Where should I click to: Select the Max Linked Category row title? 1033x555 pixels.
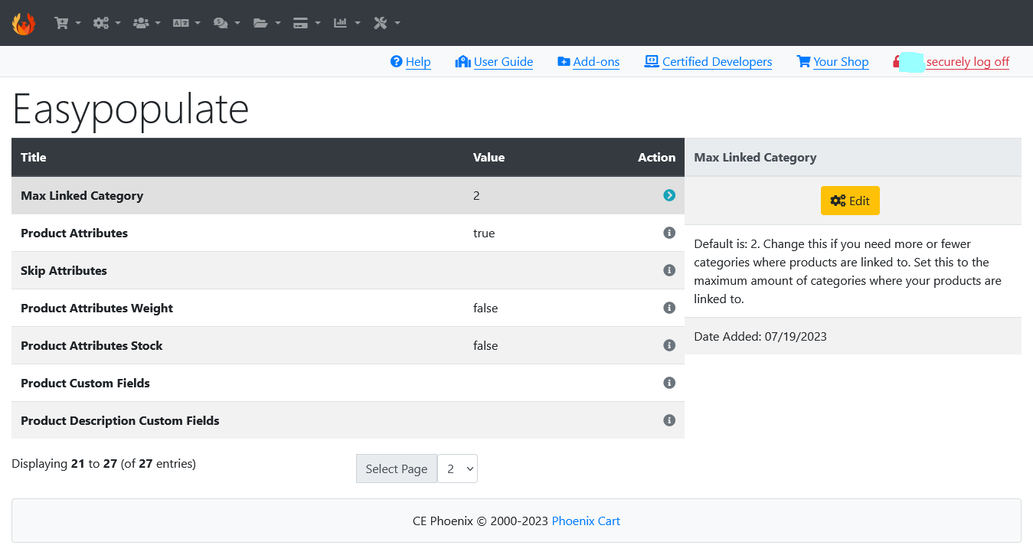pos(82,195)
